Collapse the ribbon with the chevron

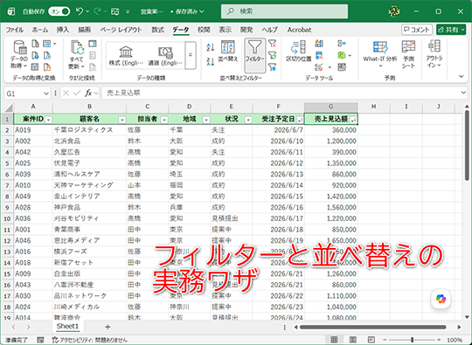[x=461, y=76]
